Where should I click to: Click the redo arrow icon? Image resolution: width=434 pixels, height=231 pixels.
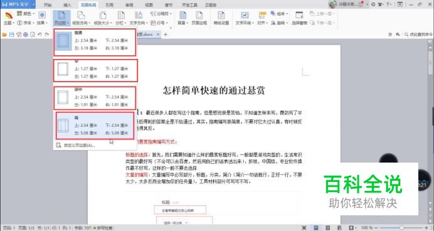coord(47,35)
